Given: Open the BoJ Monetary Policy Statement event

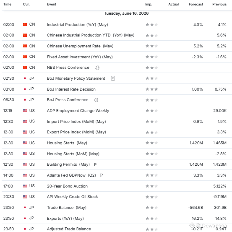Looking at the screenshot, I should coord(76,78).
